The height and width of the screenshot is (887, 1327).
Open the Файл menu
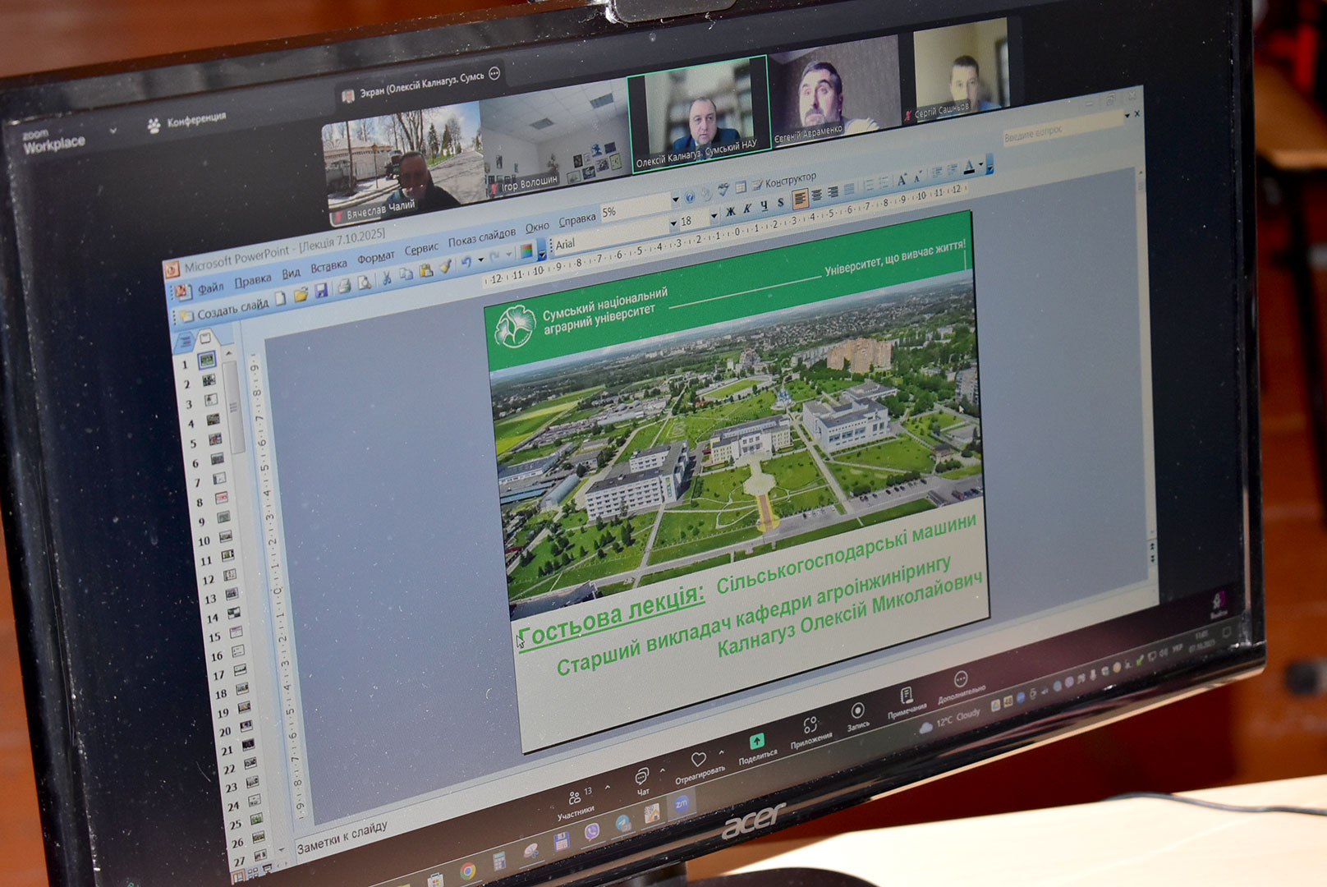(x=210, y=287)
